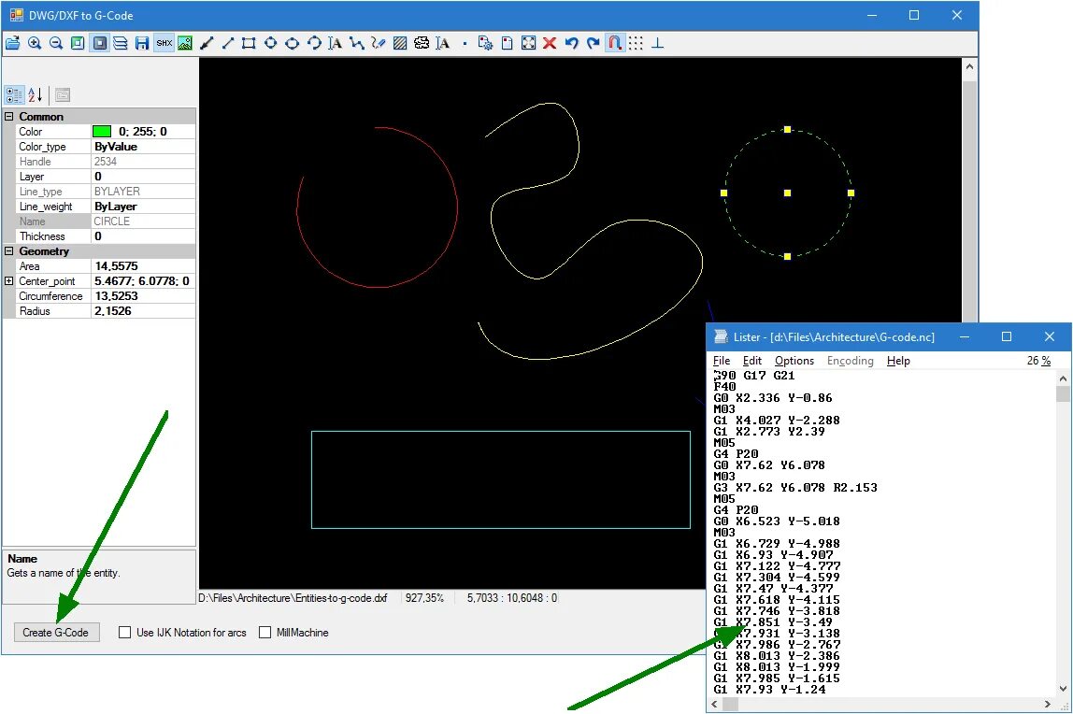Sort properties alphabetically in the property grid
Screen dimensions: 1073x714
35,94
